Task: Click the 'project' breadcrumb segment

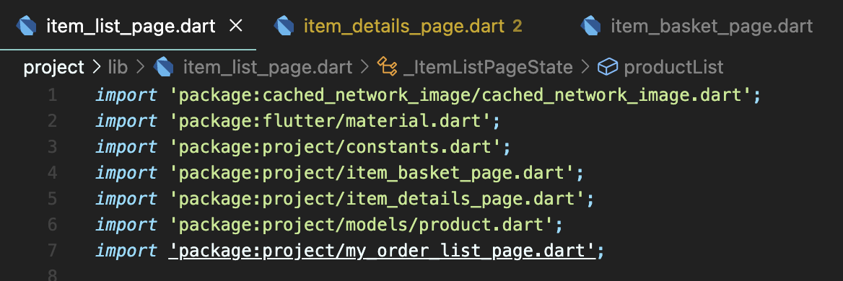Action: pyautogui.click(x=53, y=67)
